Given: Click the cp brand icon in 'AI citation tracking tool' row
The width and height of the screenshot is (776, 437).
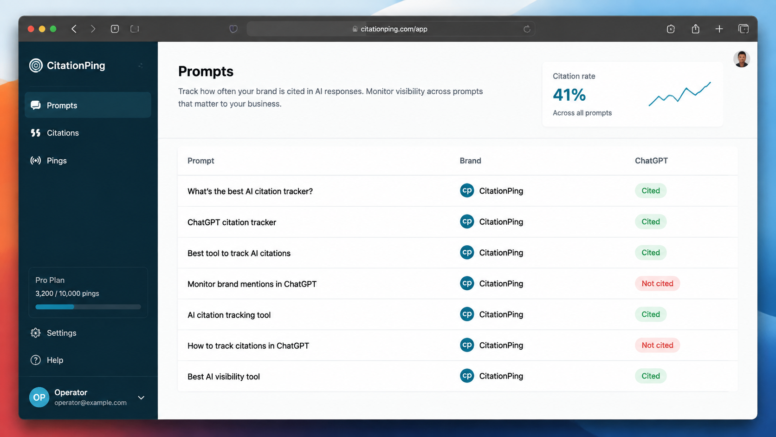Looking at the screenshot, I should click(x=467, y=314).
